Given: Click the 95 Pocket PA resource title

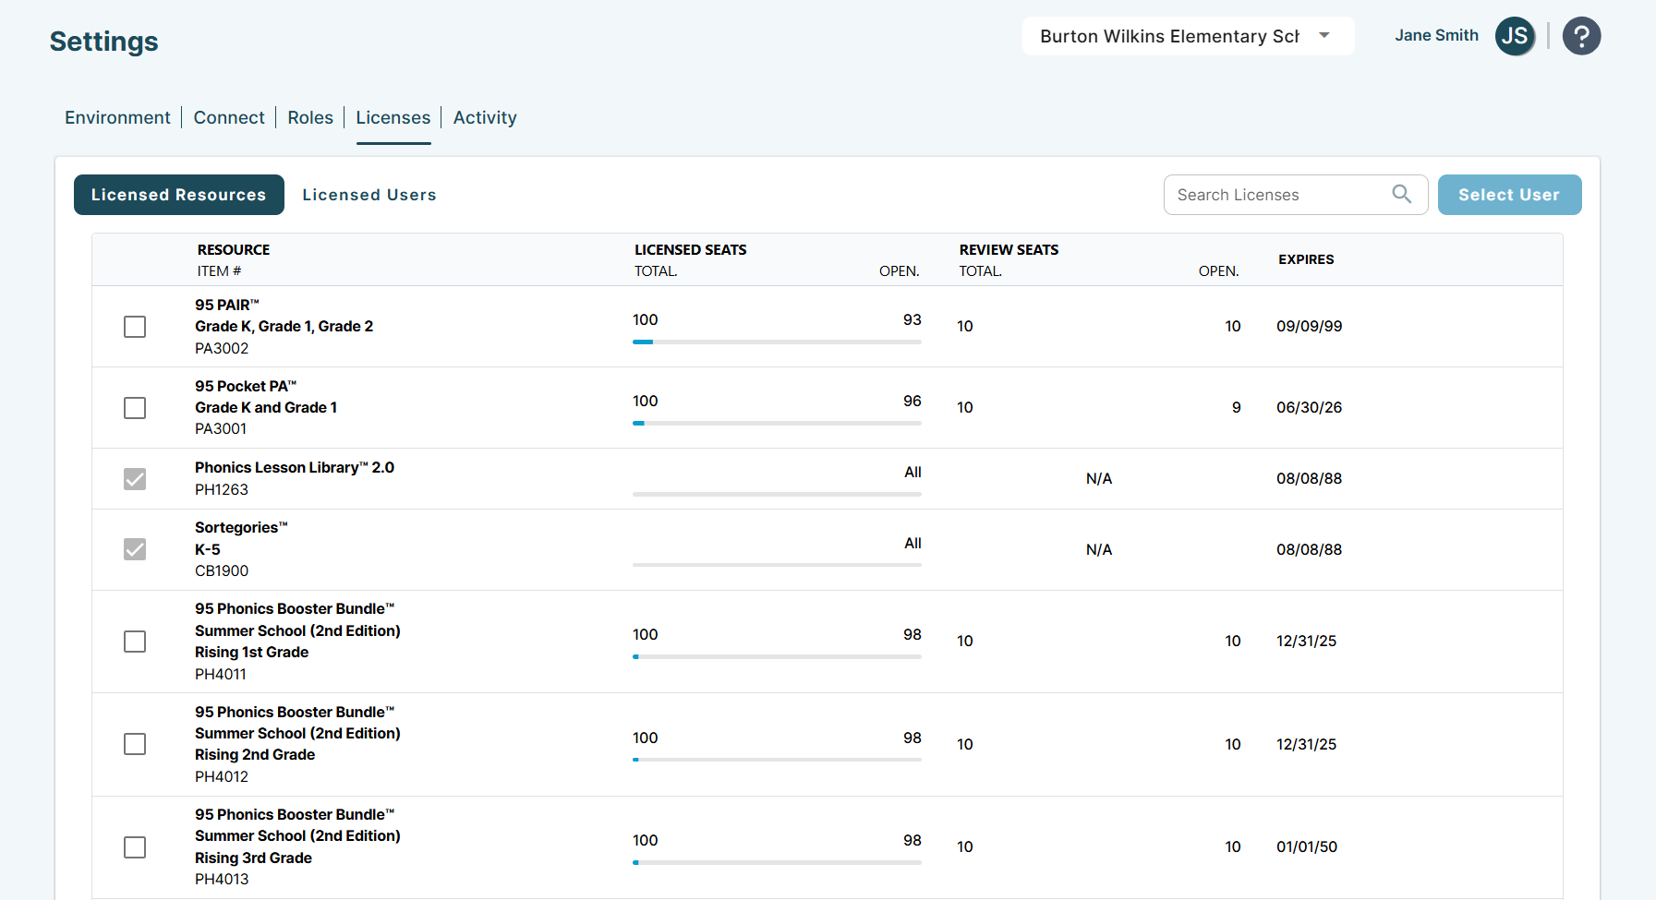Looking at the screenshot, I should (246, 386).
